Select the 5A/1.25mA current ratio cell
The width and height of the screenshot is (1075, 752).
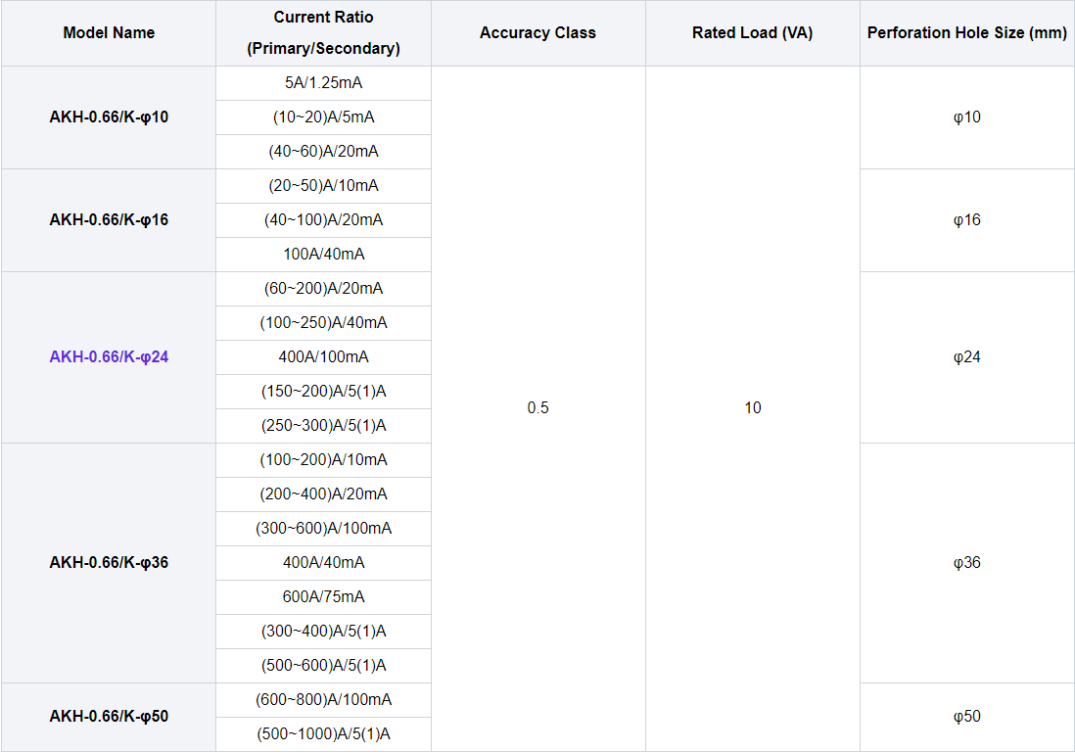(x=323, y=83)
